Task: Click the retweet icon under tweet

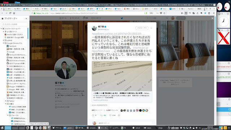Action: click(101, 116)
